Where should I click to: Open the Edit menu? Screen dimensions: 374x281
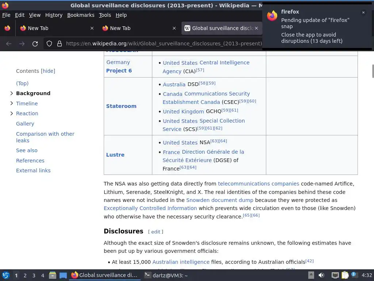click(20, 15)
